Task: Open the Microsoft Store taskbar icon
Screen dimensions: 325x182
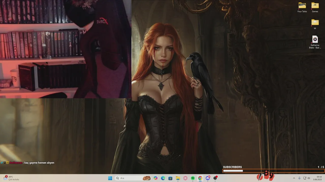Action: [170, 178]
